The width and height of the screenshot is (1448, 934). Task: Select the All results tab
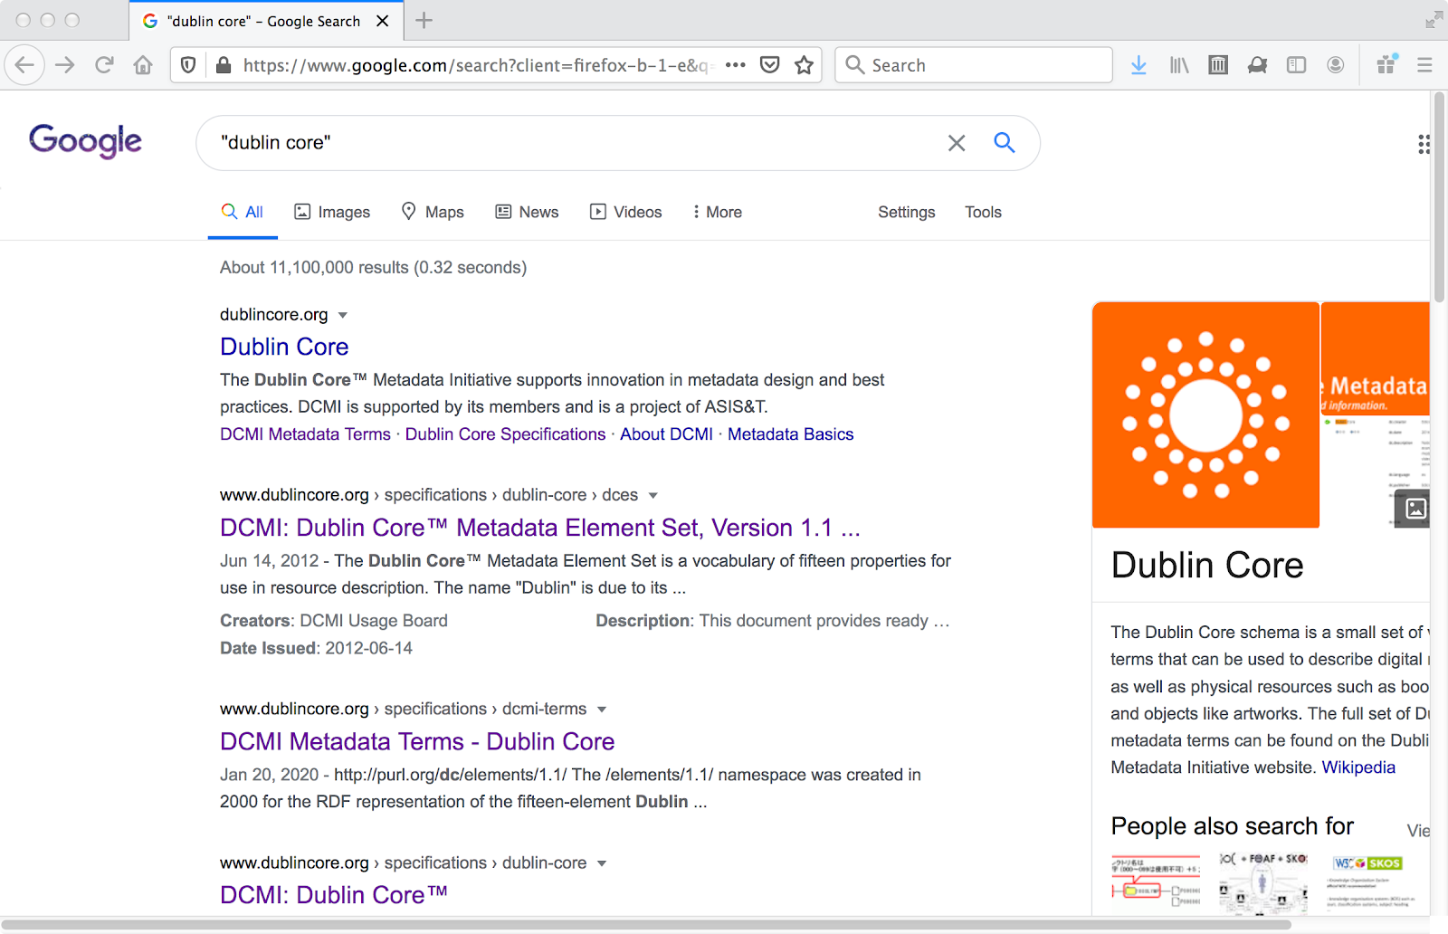[243, 212]
